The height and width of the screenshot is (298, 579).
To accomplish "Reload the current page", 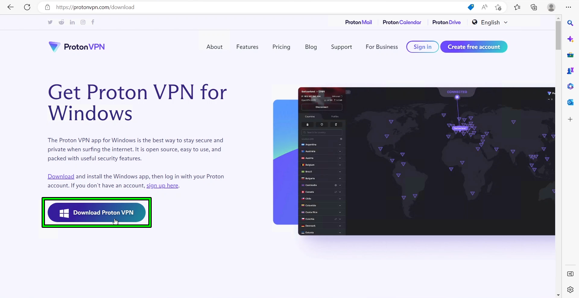I will click(x=27, y=7).
